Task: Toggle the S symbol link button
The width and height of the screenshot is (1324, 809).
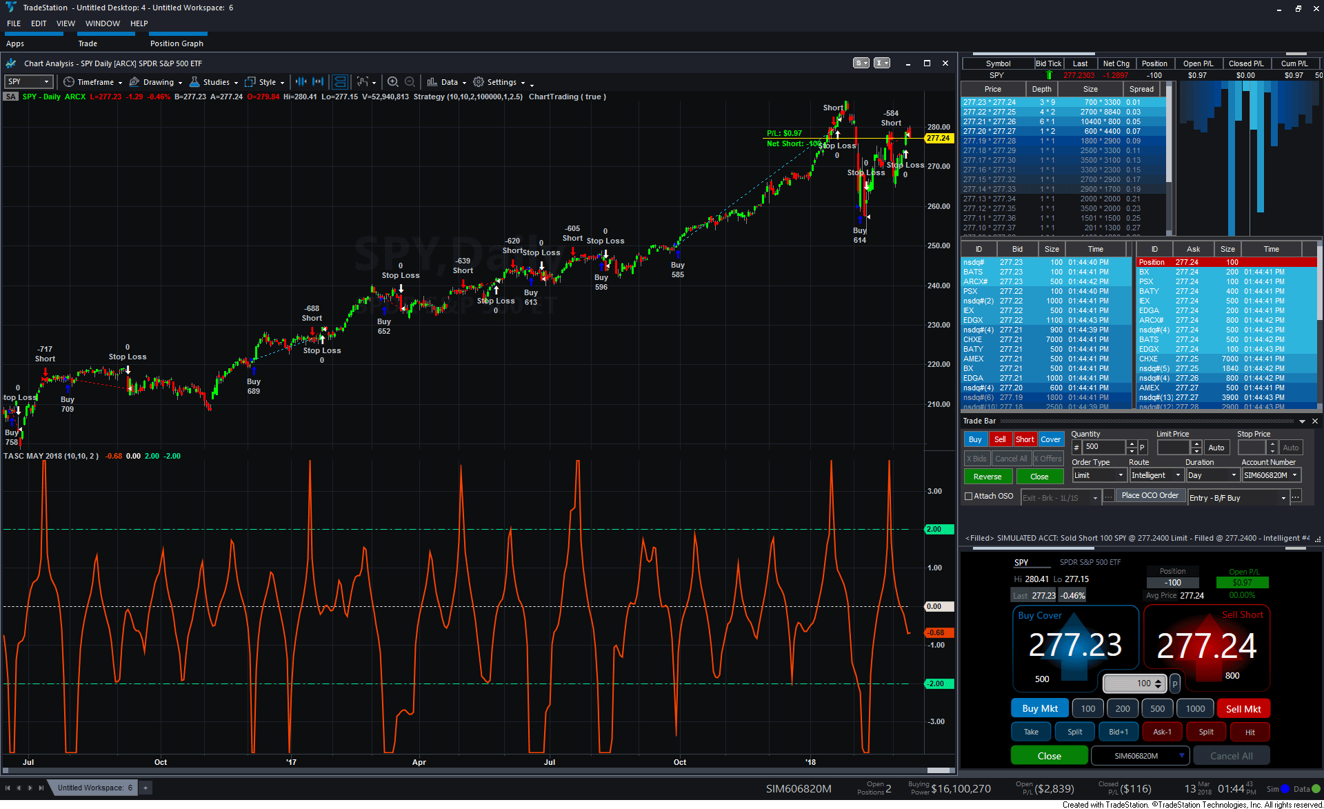Action: [861, 63]
